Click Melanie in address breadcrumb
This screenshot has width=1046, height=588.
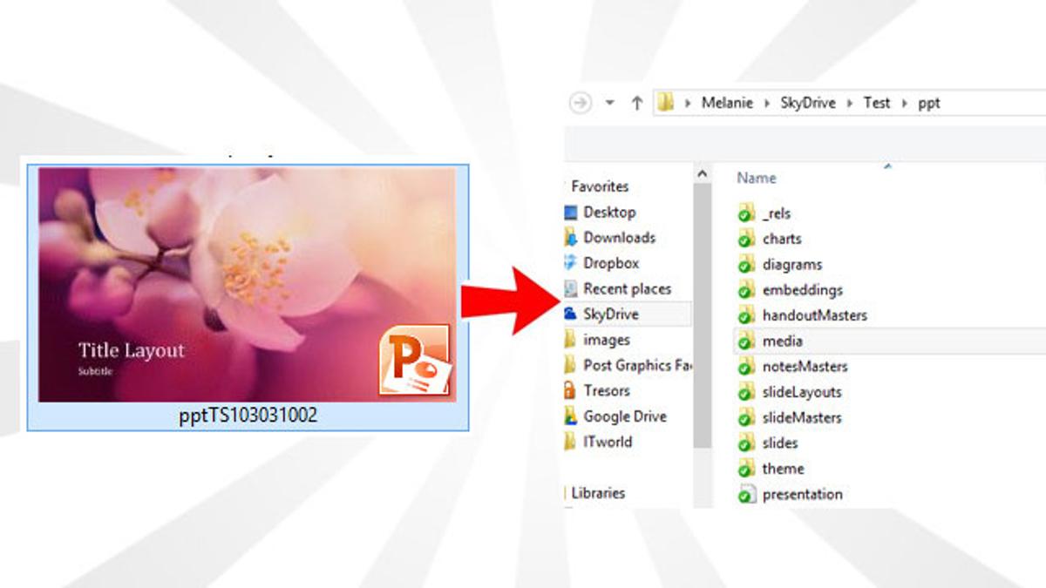point(728,103)
